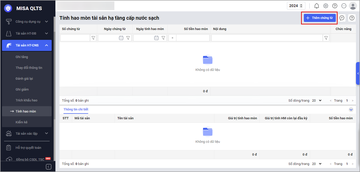Open the top Số dòng/trang dropdown
This screenshot has height=172, width=360.
(x=317, y=100)
